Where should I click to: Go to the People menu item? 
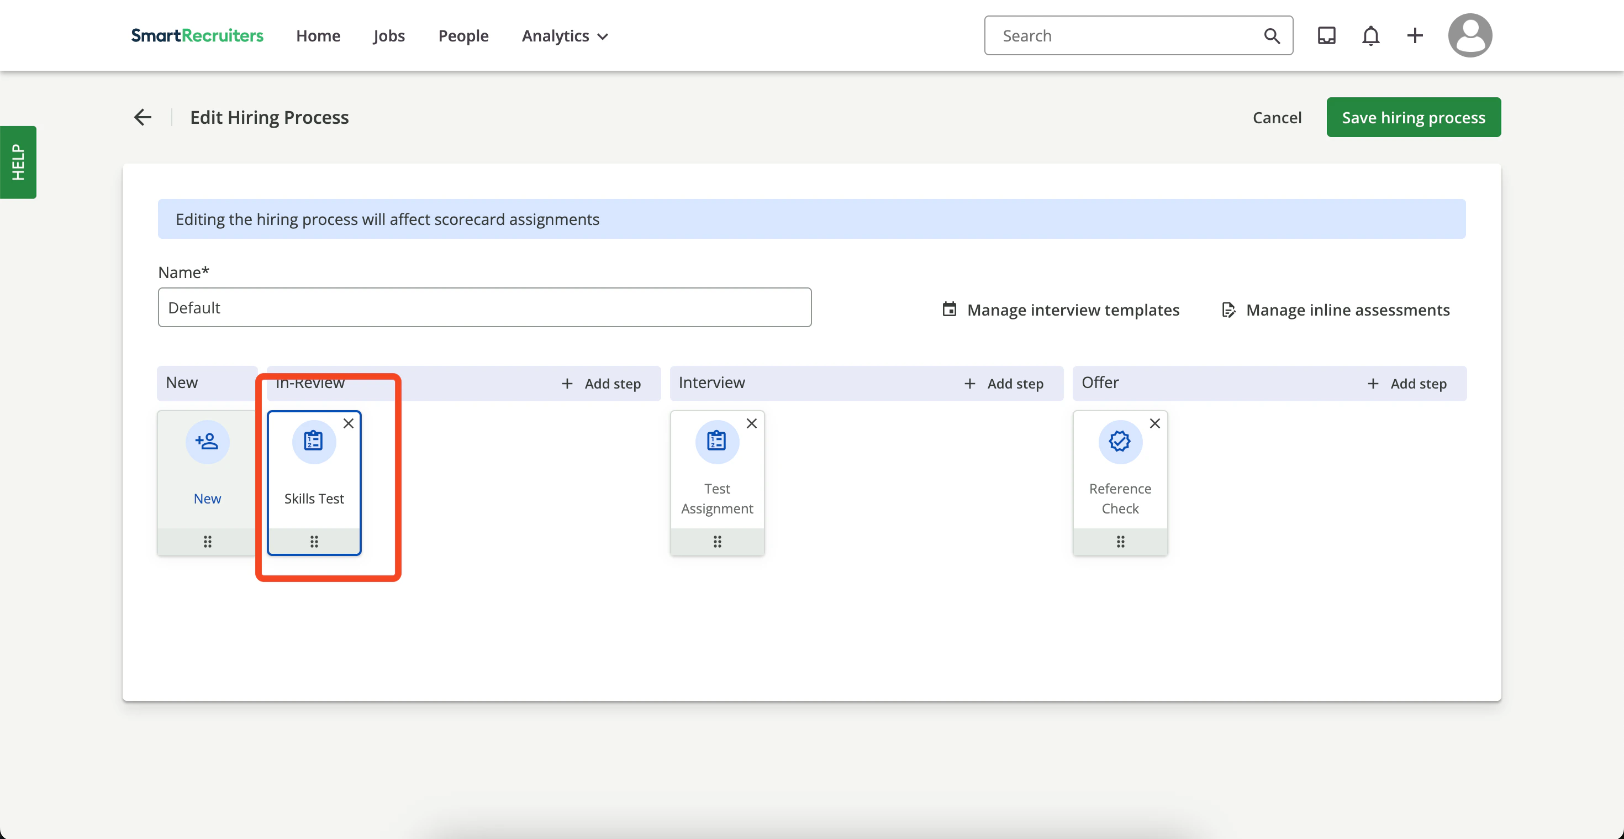click(463, 36)
